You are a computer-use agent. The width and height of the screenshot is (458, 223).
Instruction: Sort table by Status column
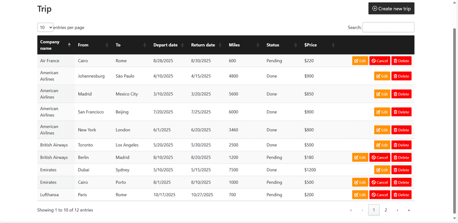pos(281,45)
